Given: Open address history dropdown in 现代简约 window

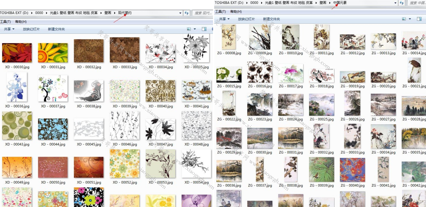Looking at the screenshot, I should point(181,13).
